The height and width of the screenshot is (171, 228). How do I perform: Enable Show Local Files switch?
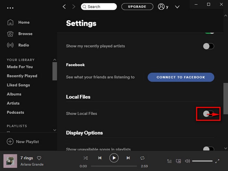[208, 114]
